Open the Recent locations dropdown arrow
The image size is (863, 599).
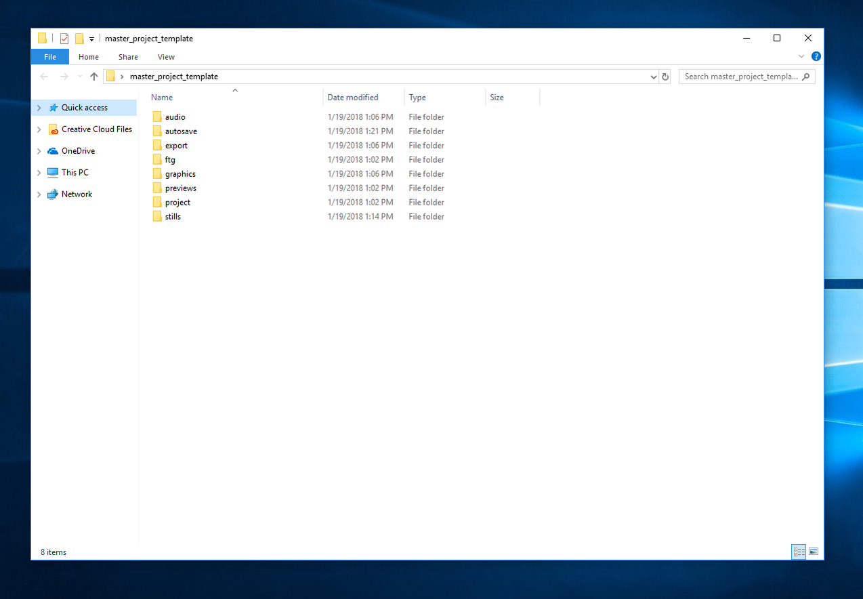click(80, 77)
